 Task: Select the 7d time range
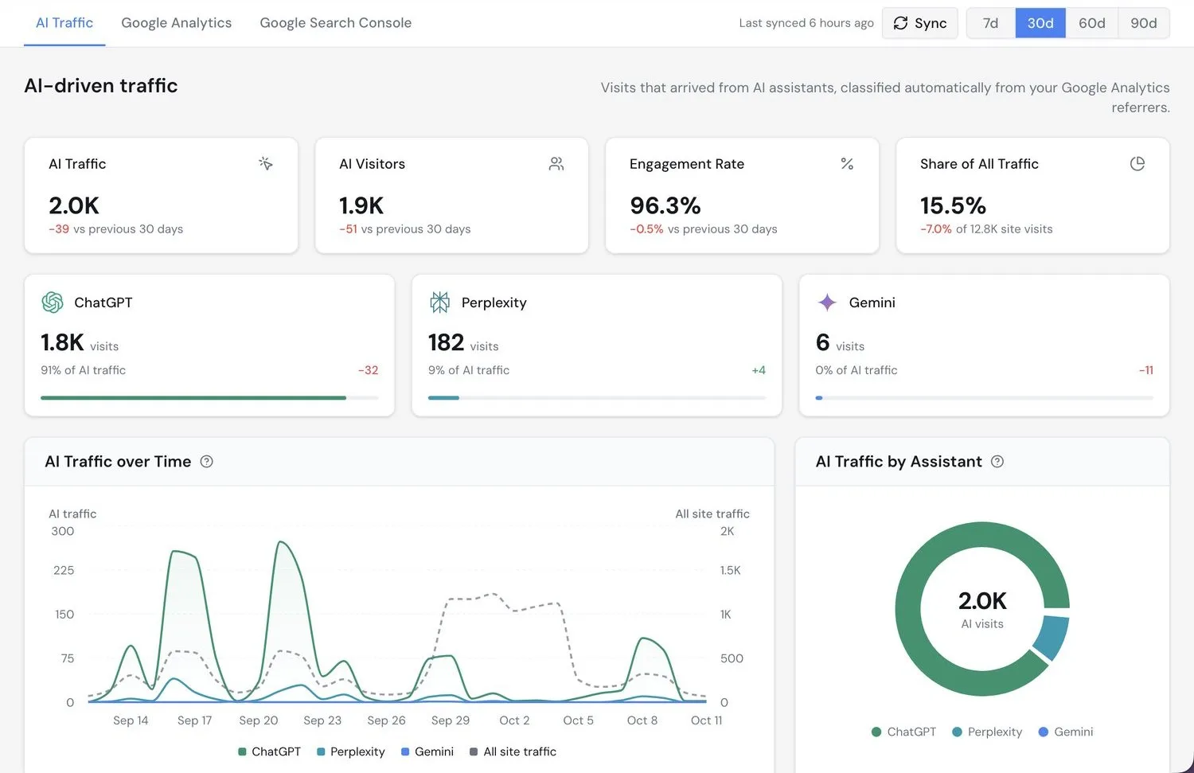(x=991, y=23)
